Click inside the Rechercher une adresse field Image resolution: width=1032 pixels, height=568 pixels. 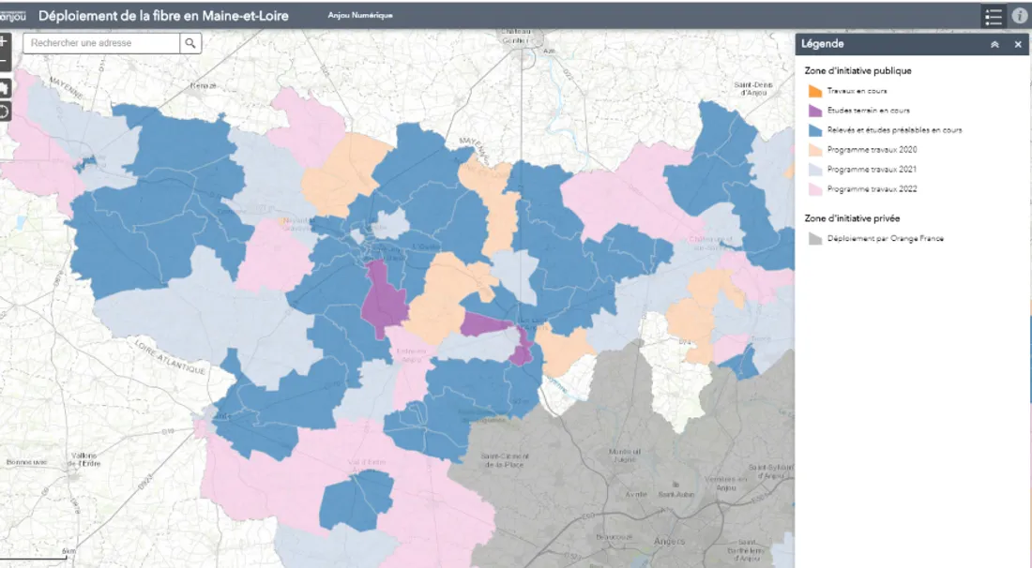click(x=101, y=43)
